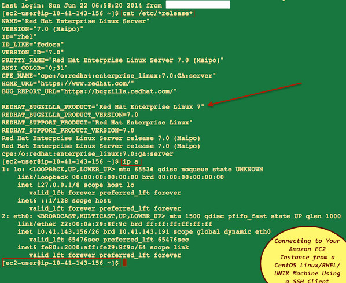346x283 pixels.
Task: Click the REDHAT_BUGZILLA_PRODUCT="Red Hat Enterprise Linux 7" line
Action: (103, 107)
